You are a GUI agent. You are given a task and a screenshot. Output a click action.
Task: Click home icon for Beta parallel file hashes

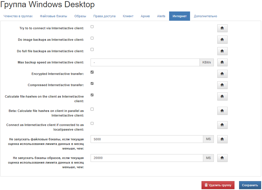point(222,111)
